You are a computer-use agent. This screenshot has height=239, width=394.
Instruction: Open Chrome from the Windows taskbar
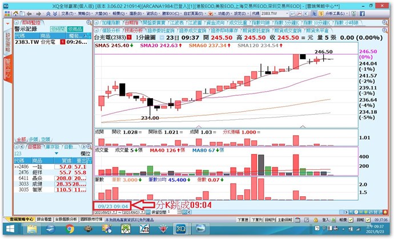[70, 229]
